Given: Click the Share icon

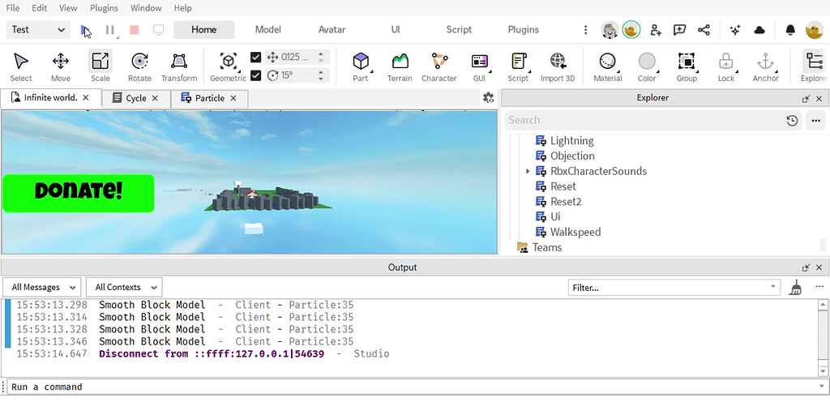Looking at the screenshot, I should 704,30.
